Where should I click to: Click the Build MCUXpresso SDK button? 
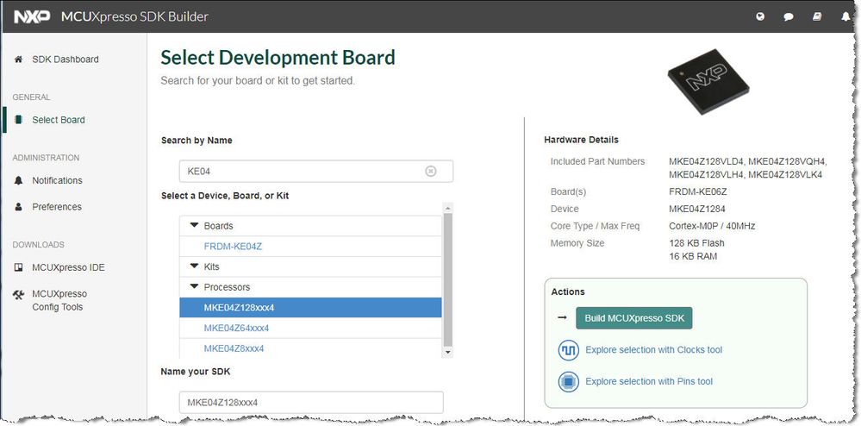(x=634, y=318)
